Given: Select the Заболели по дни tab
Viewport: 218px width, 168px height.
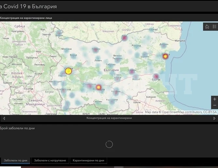Looking at the screenshot, I should 16,160.
